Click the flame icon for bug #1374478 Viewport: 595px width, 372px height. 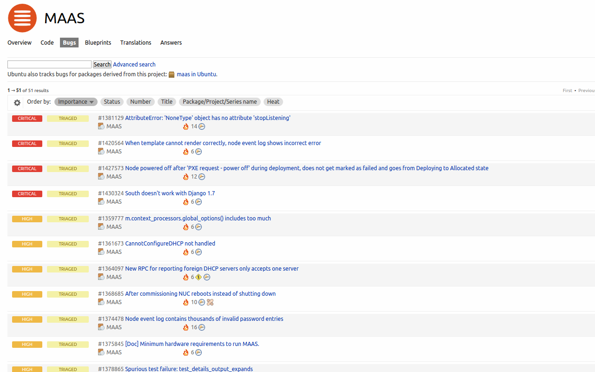click(x=186, y=327)
